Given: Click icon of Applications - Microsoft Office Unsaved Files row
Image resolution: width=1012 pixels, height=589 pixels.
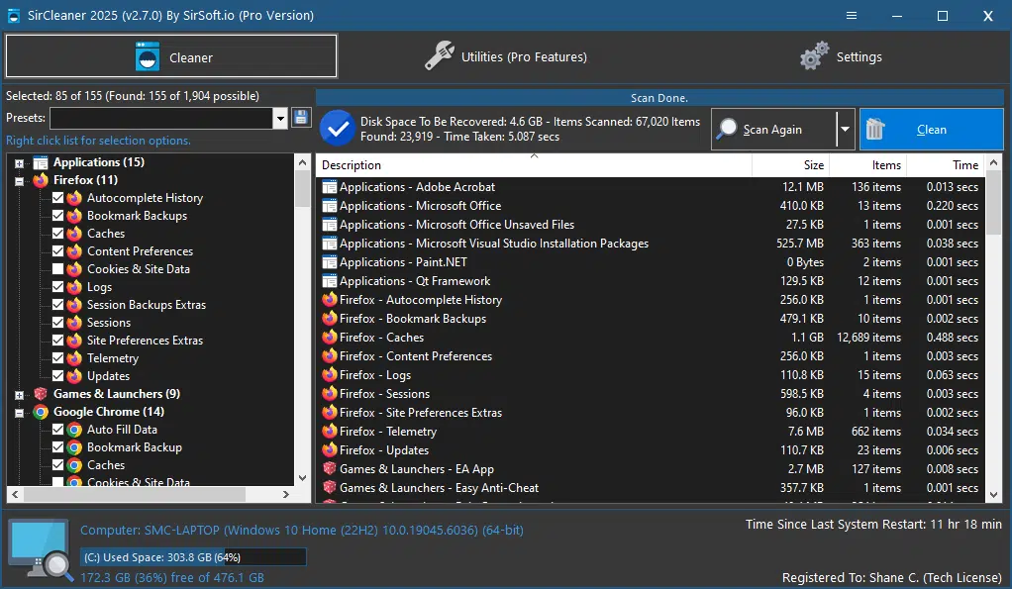Looking at the screenshot, I should [329, 225].
